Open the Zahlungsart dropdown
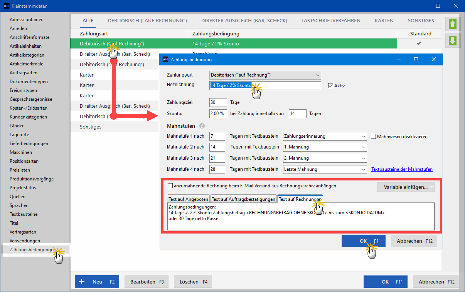 [x=265, y=75]
